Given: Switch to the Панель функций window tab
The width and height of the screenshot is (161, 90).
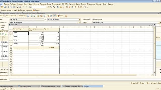Looking at the screenshot, I should (x=28, y=86).
